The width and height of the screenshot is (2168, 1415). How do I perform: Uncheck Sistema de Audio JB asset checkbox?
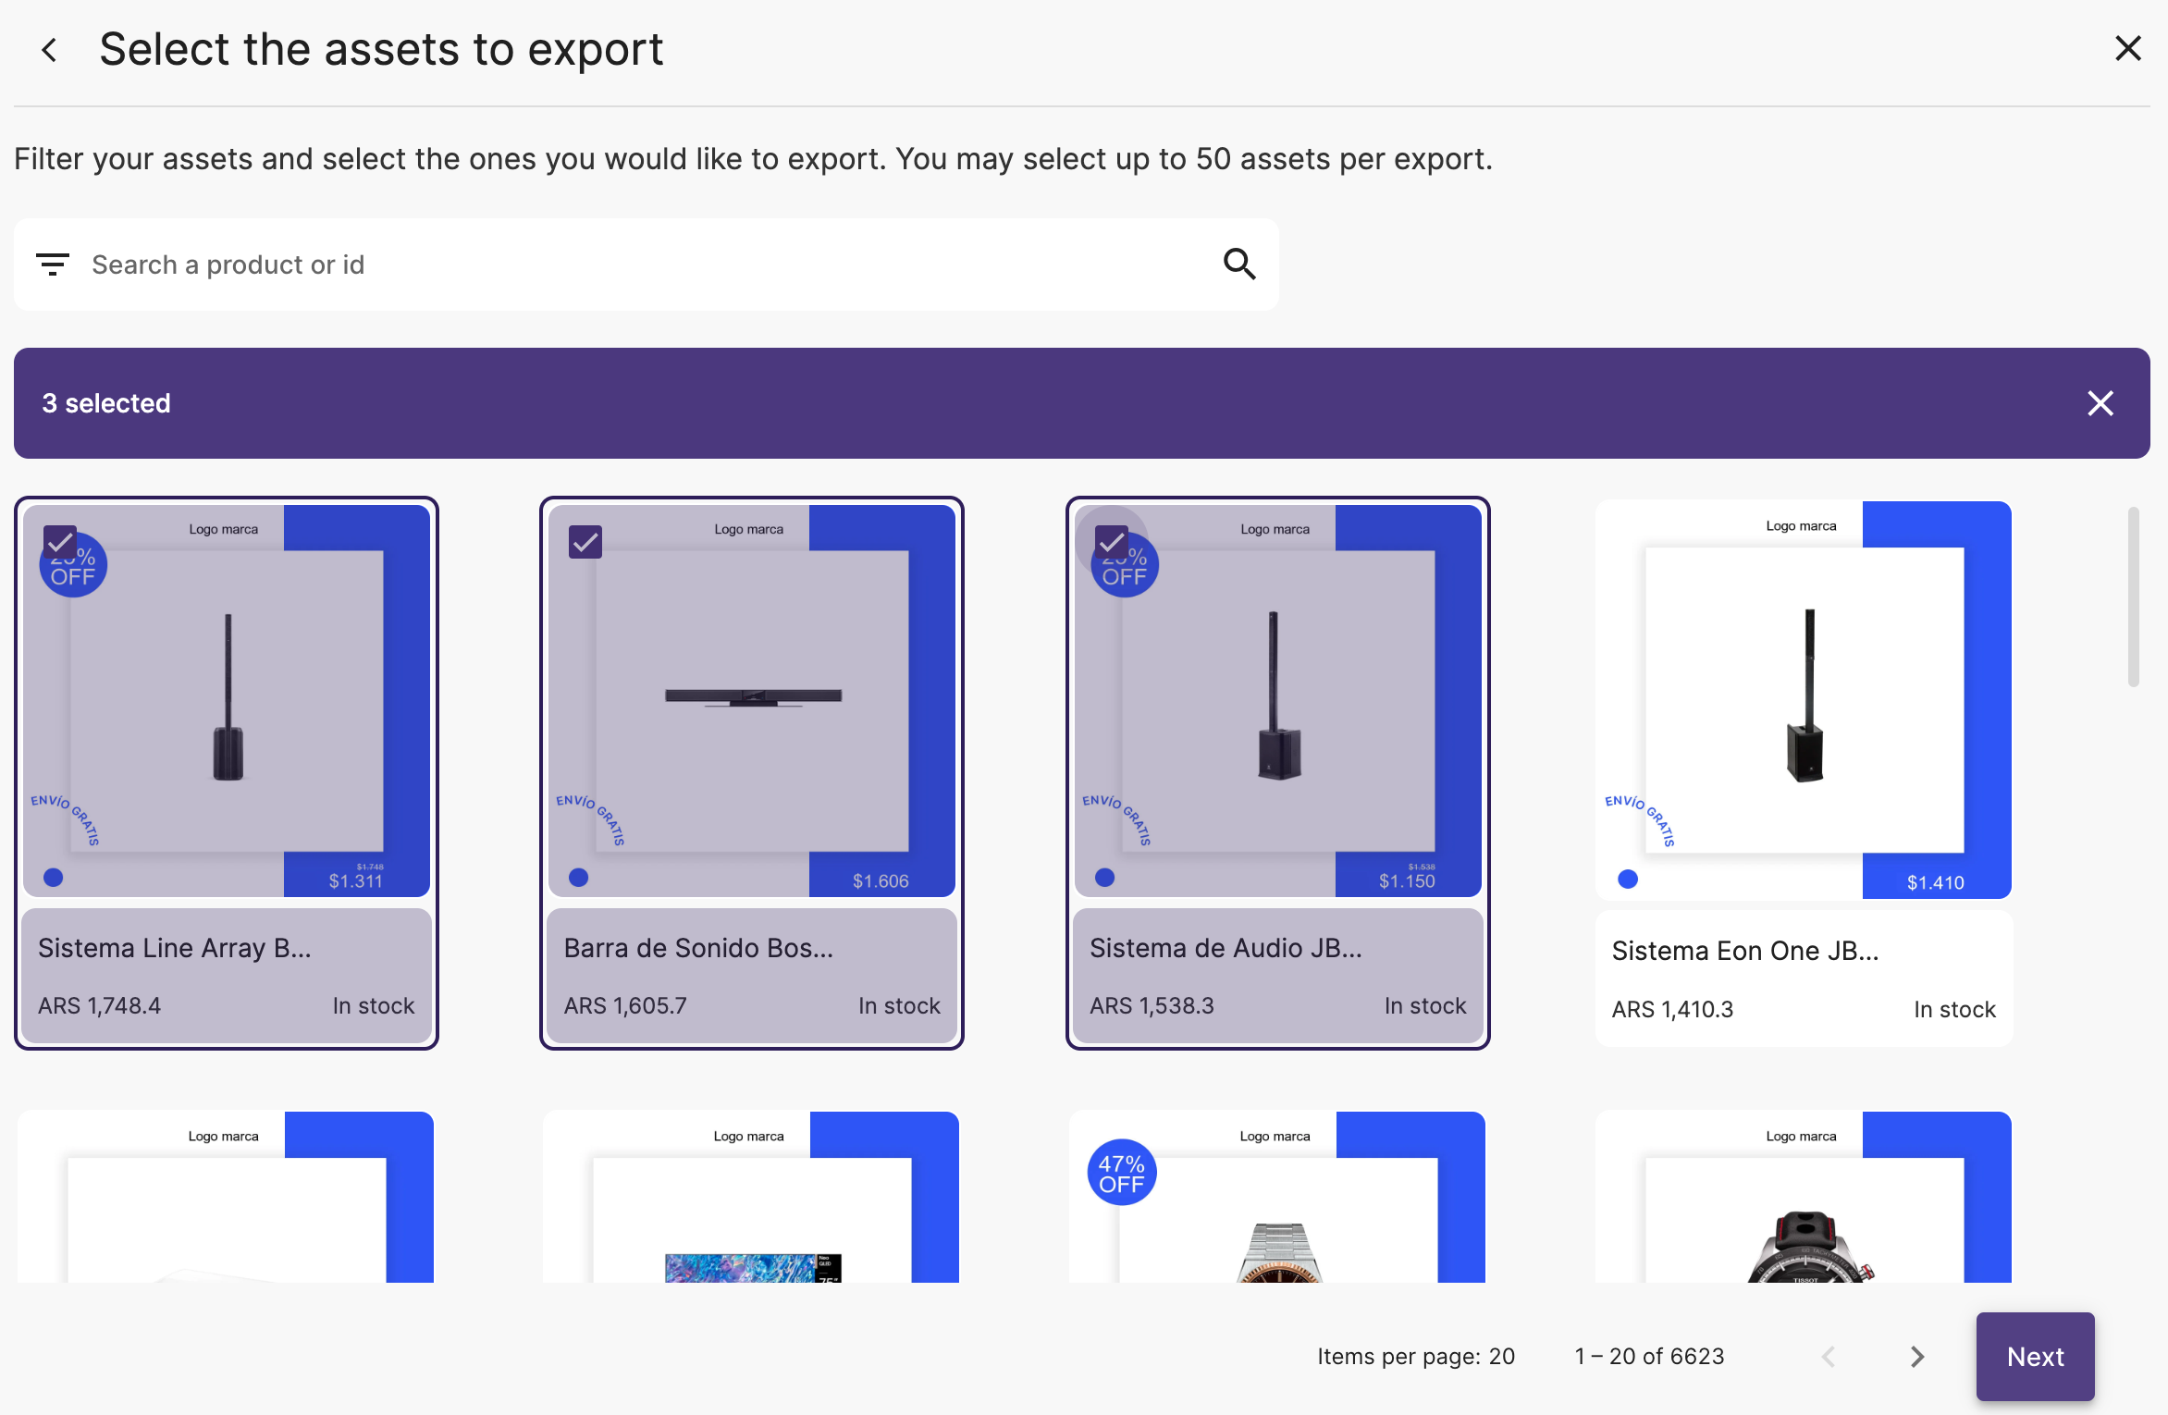(x=1112, y=542)
